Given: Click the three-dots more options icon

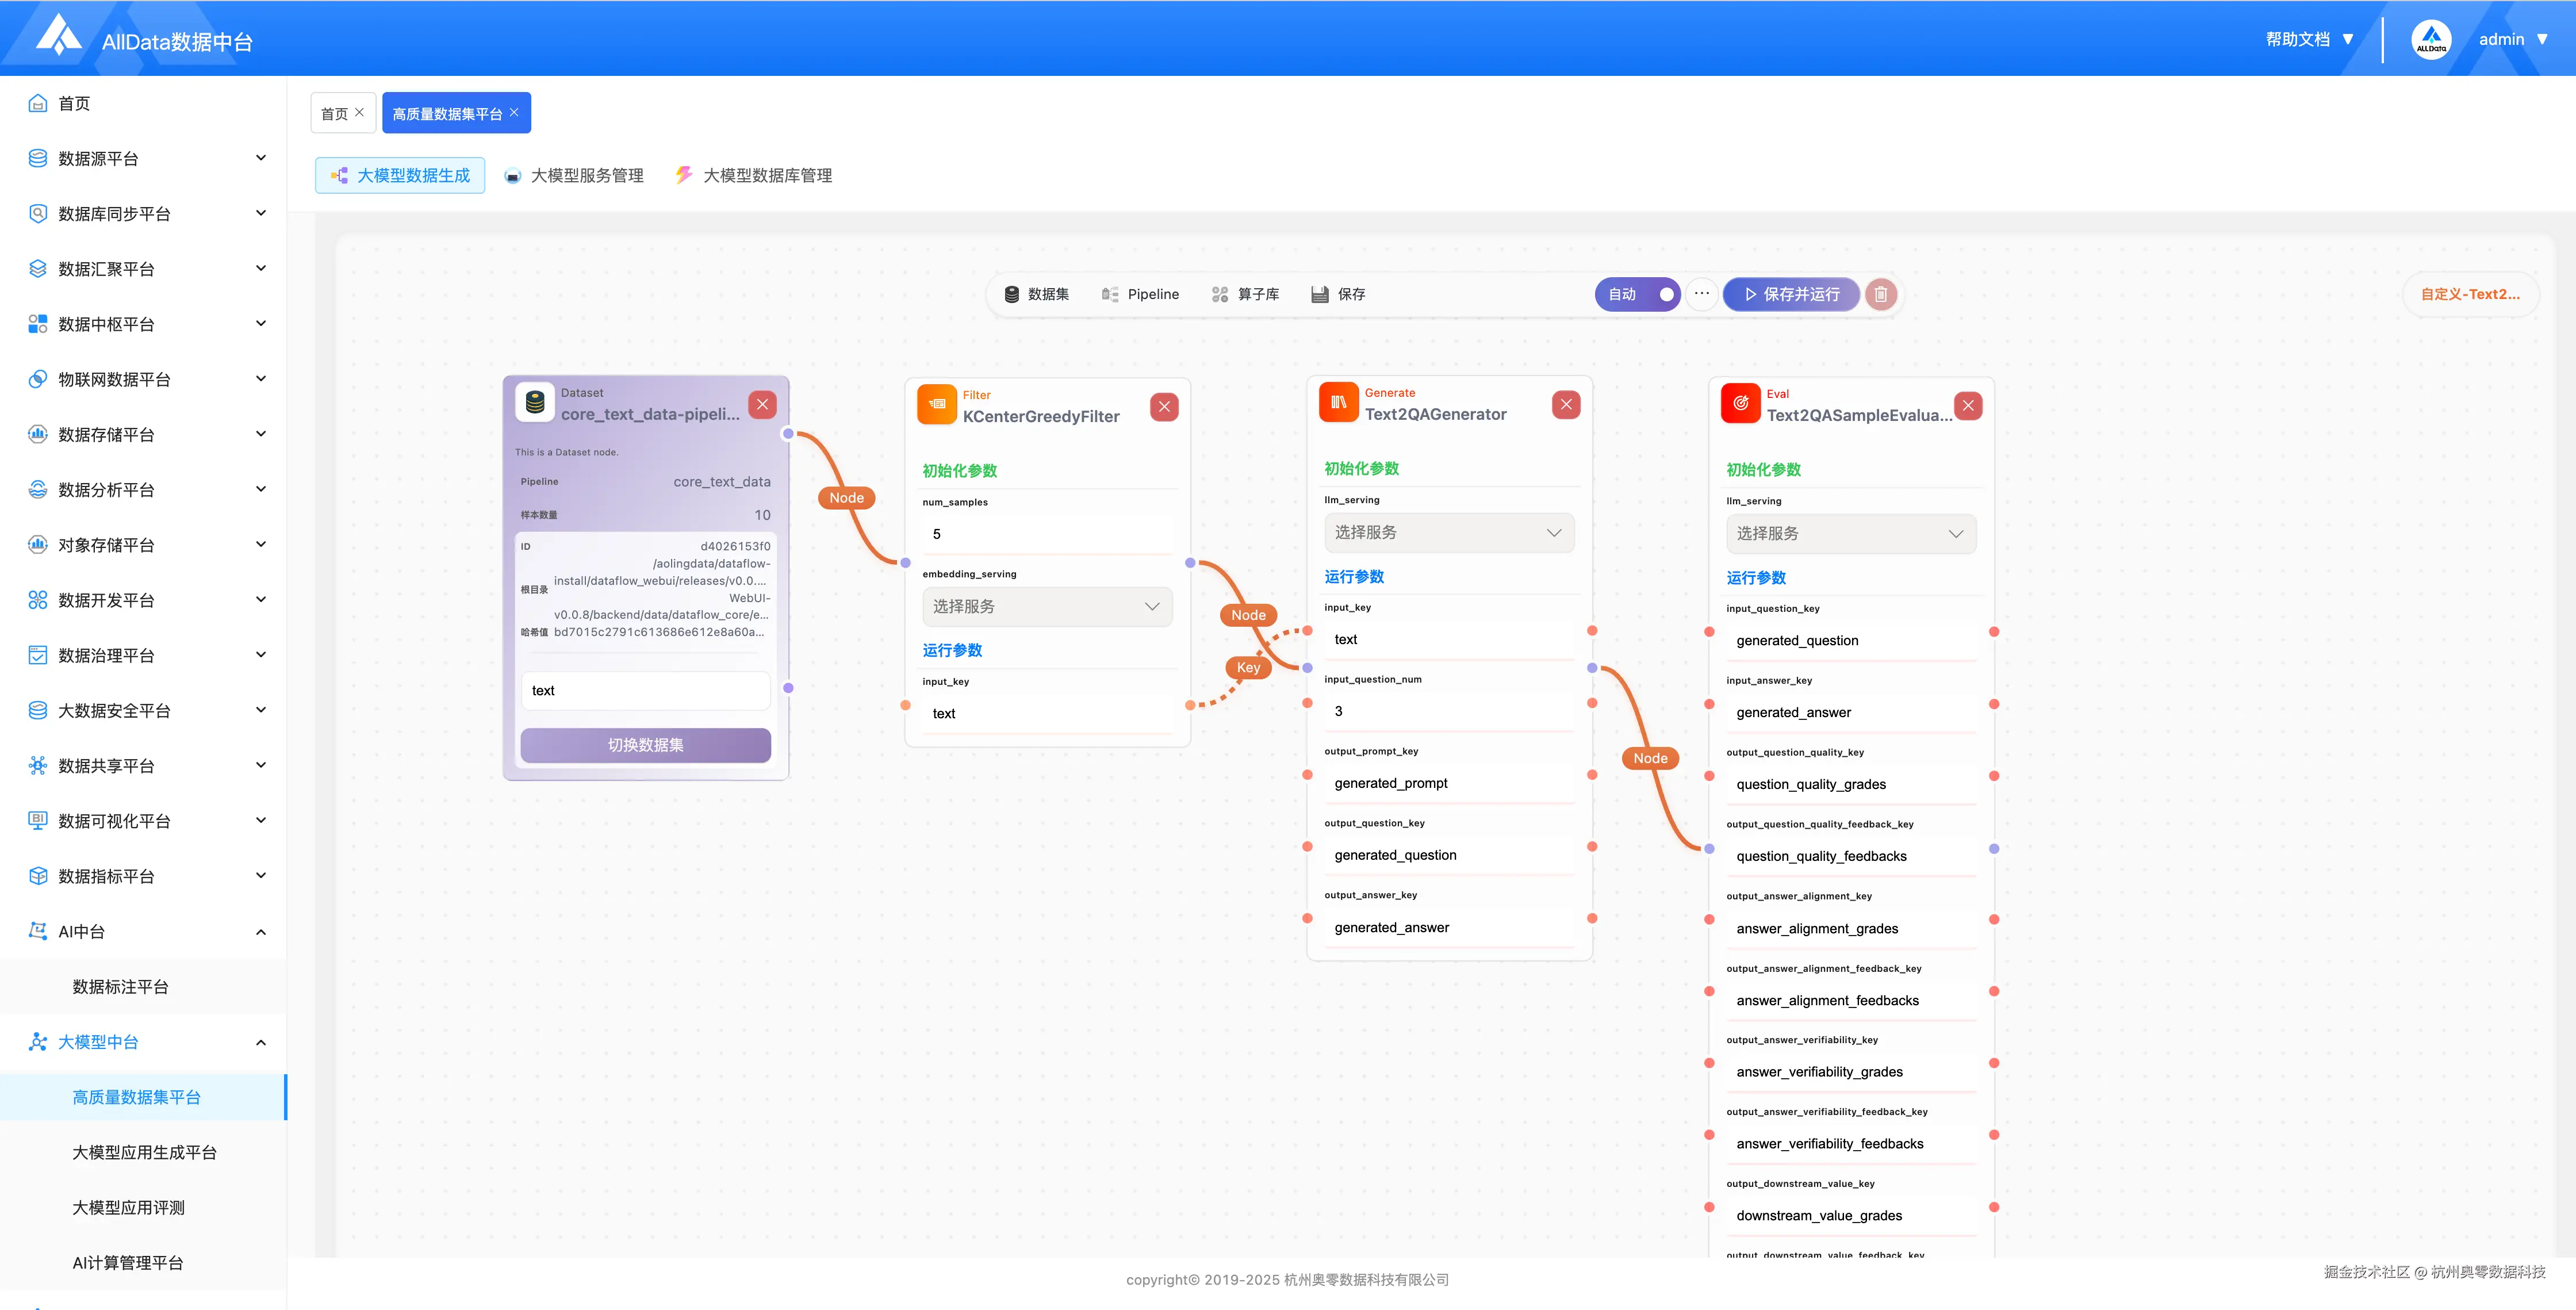Looking at the screenshot, I should coord(1701,294).
